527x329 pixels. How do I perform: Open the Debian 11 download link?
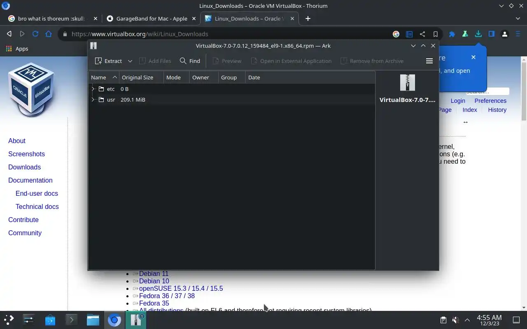154,274
